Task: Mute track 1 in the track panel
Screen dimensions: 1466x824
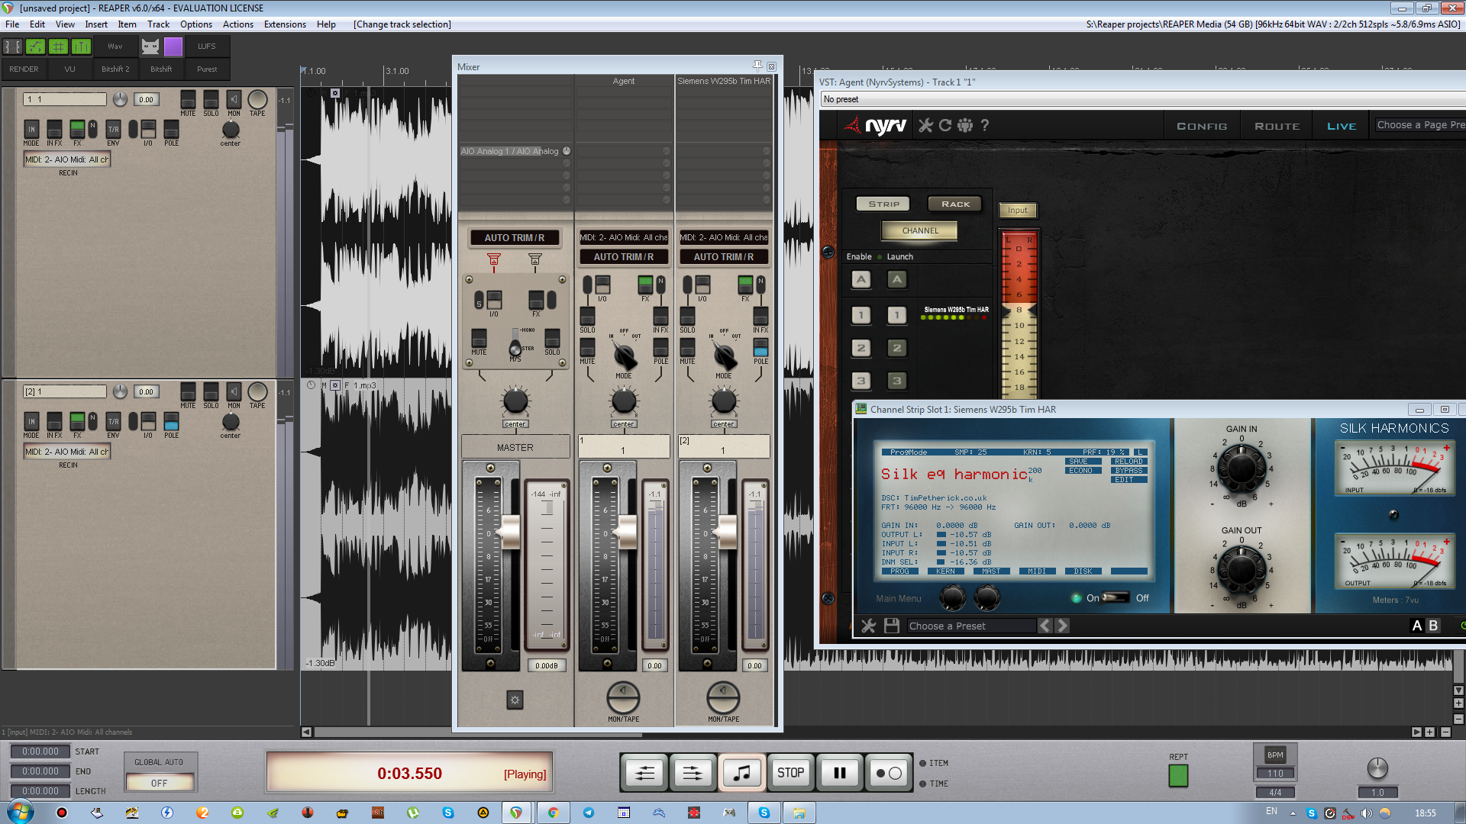Action: [x=188, y=99]
